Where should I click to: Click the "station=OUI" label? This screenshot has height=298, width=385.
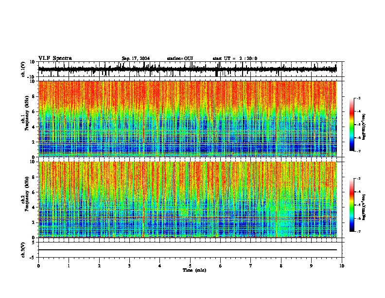180,58
